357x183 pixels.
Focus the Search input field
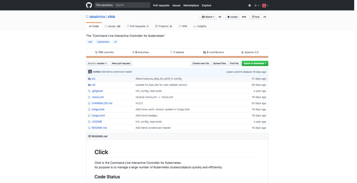[132, 5]
